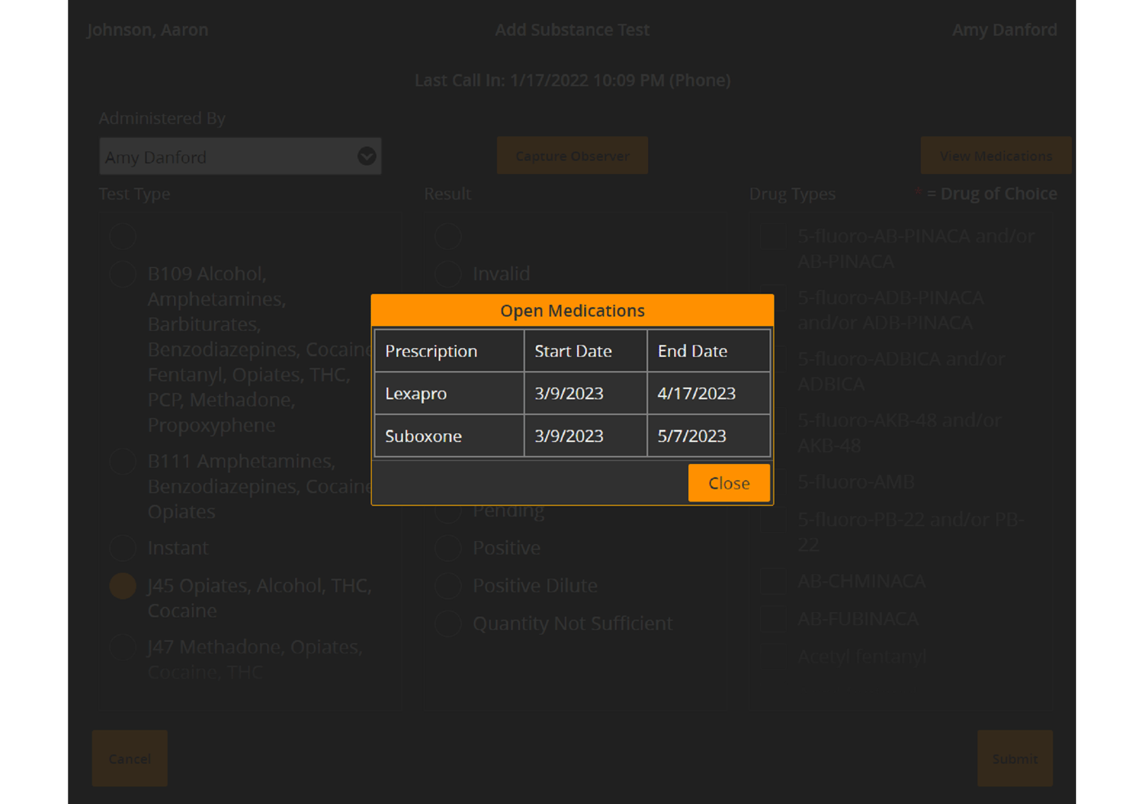Check the AB-CHMINACA drug type
This screenshot has width=1144, height=804.
pyautogui.click(x=772, y=581)
